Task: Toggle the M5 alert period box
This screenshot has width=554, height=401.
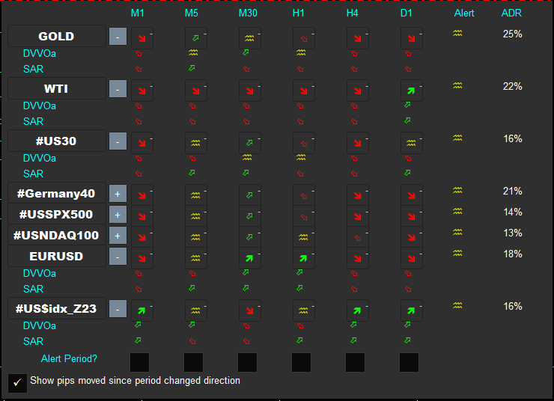Action: pos(194,362)
